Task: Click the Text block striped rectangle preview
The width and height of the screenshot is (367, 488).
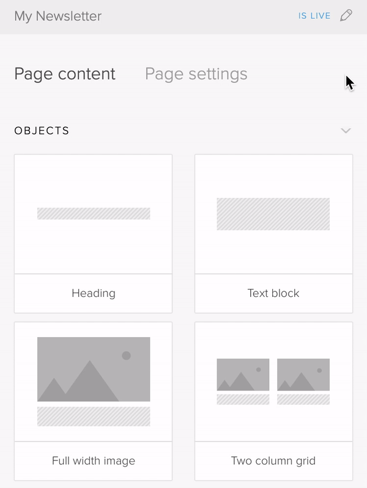Action: 273,214
